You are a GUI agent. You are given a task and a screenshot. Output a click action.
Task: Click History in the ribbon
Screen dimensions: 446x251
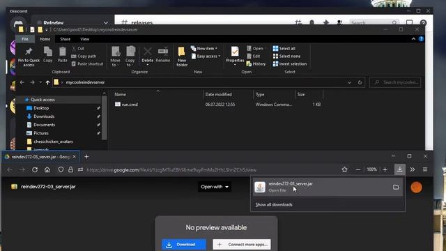pyautogui.click(x=256, y=63)
